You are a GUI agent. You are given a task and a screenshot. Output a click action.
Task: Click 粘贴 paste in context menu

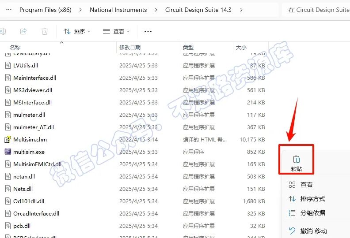coord(297,164)
